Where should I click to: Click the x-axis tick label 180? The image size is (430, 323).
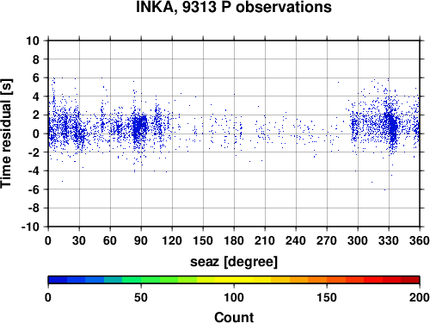pos(234,240)
